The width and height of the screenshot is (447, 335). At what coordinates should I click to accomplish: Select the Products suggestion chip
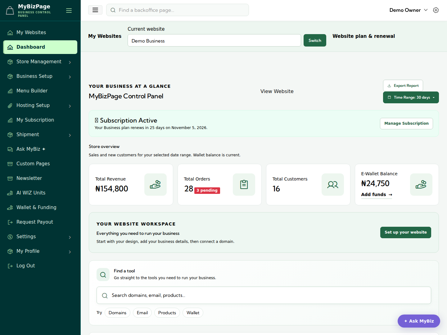tap(167, 313)
